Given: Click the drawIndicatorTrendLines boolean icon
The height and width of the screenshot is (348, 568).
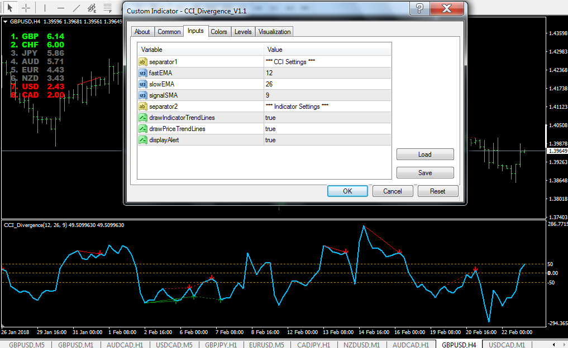Looking at the screenshot, I should pos(143,118).
